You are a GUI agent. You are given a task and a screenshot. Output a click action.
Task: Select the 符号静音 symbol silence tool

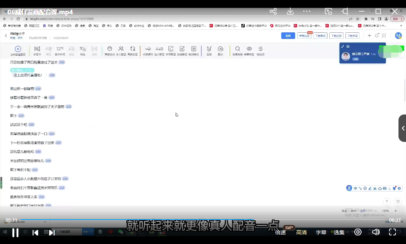[x=171, y=51]
